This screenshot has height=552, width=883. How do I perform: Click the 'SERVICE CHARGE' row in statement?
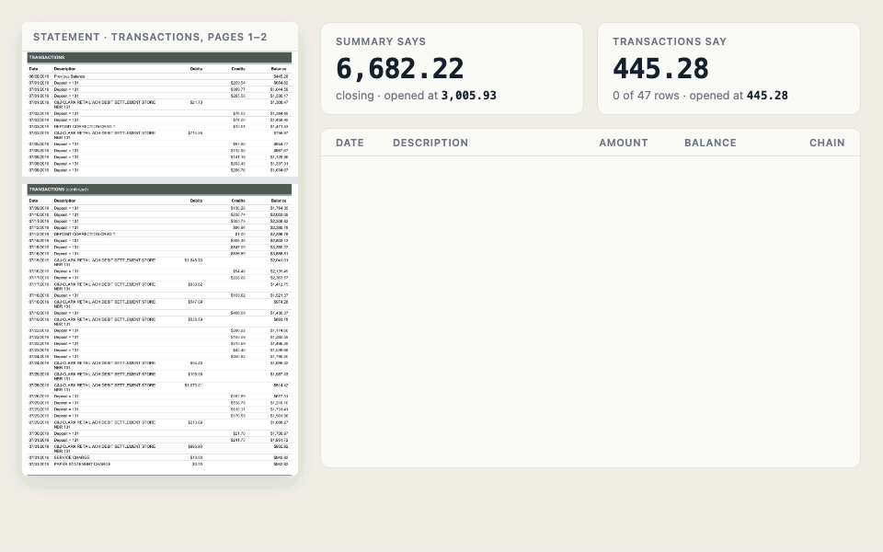[159, 457]
